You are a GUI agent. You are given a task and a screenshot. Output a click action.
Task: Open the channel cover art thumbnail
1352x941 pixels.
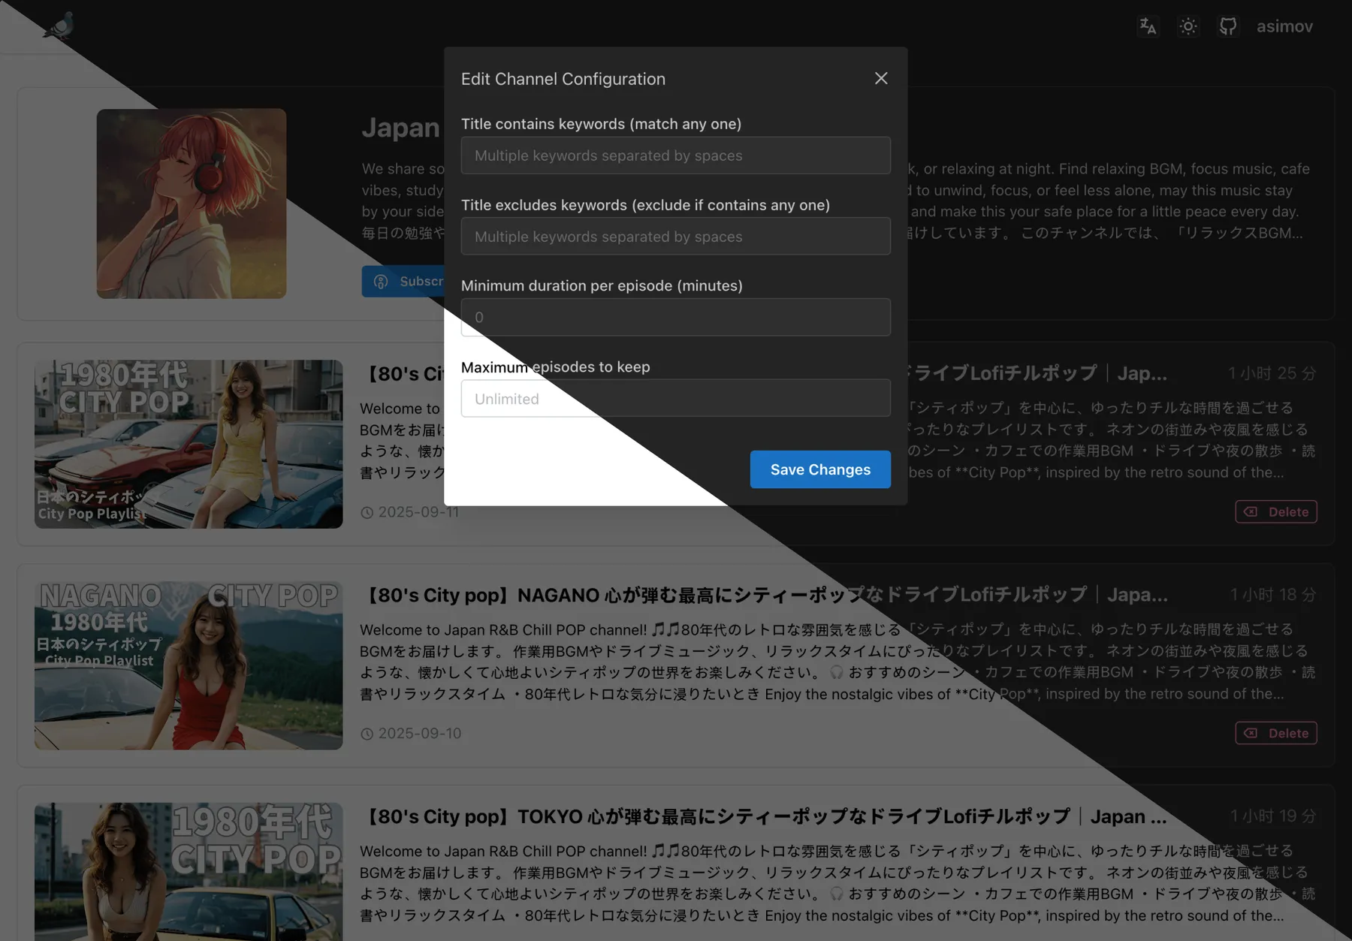pos(192,204)
